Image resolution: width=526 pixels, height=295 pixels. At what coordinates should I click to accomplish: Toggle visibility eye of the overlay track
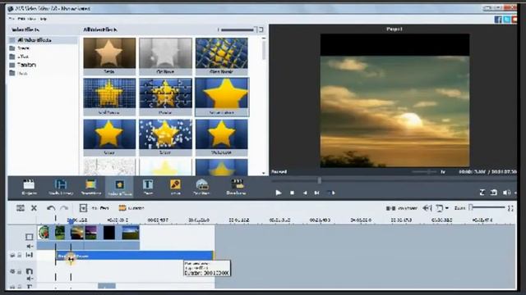12,271
